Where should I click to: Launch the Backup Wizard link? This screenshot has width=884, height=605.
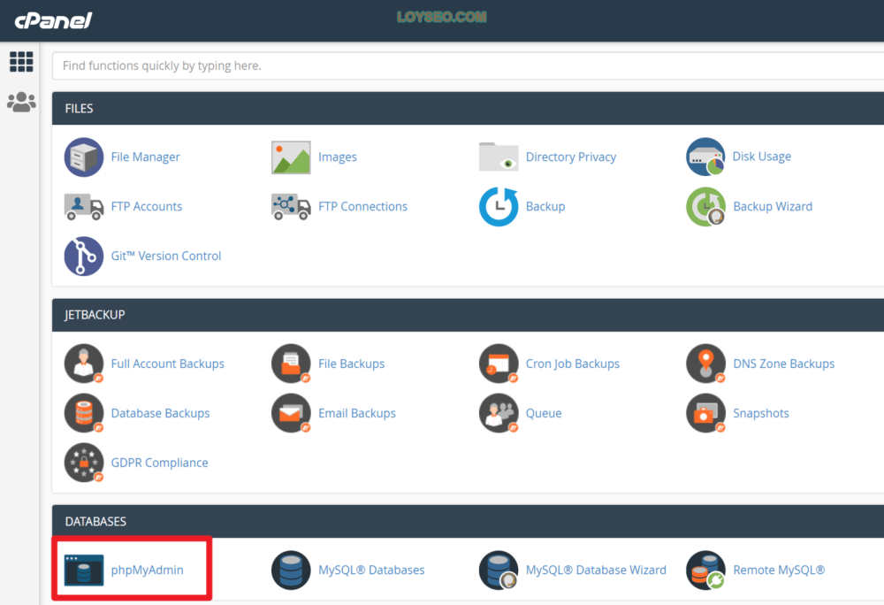pyautogui.click(x=773, y=206)
